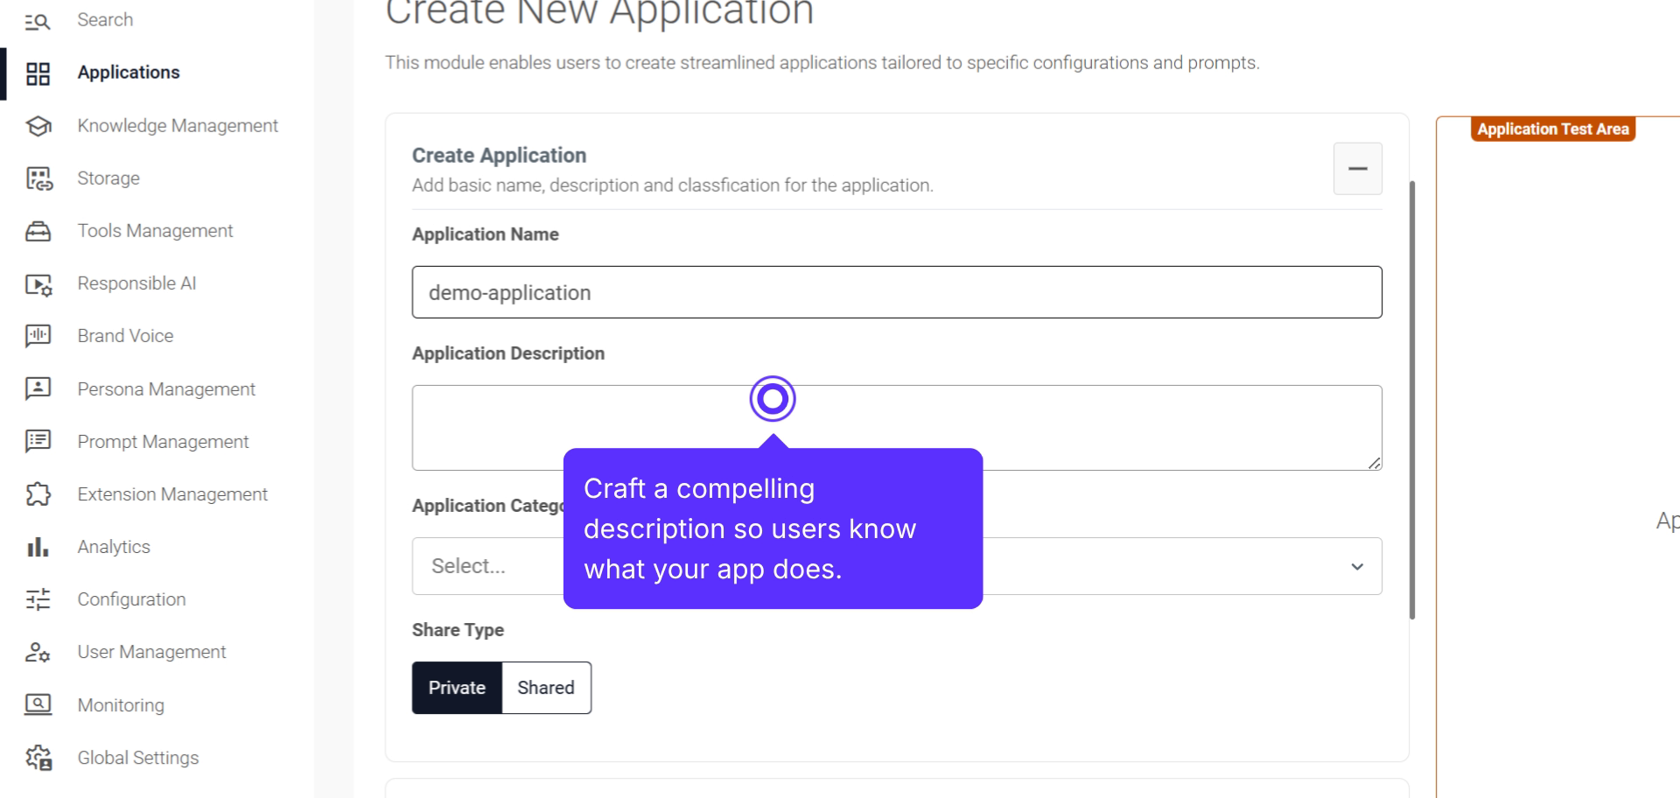Screen dimensions: 1680x798
Task: Click inside the Application Name field
Action: click(x=896, y=292)
